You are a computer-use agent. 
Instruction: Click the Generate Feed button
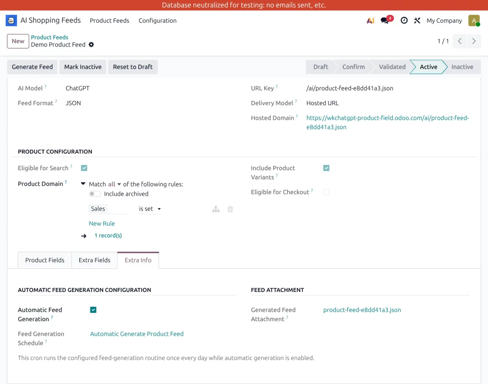coord(32,67)
